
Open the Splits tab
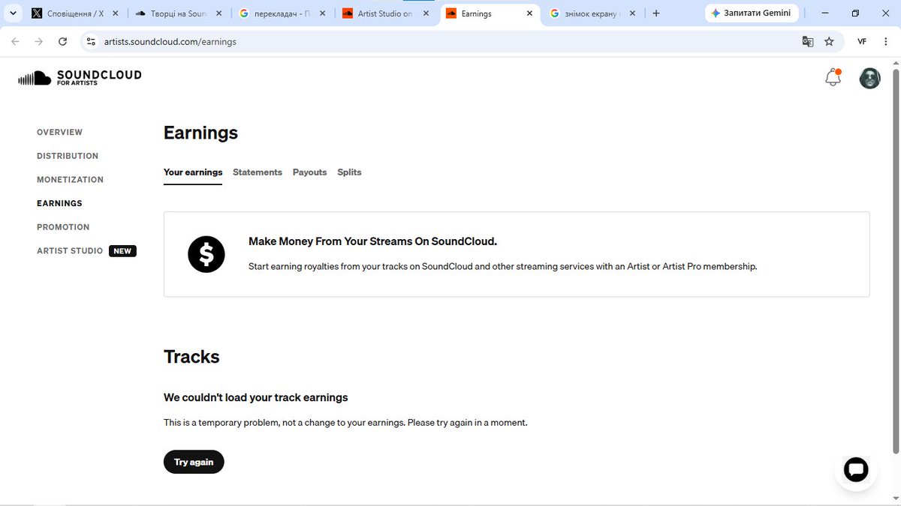[x=349, y=172]
